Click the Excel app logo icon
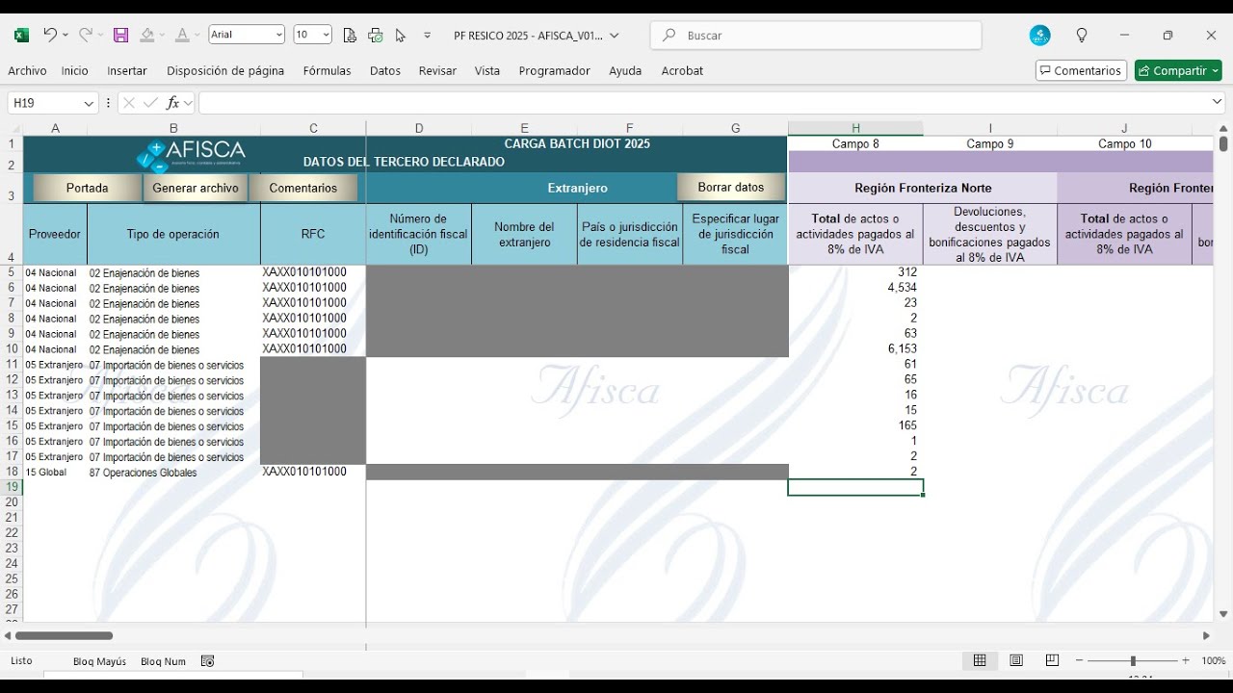This screenshot has height=693, width=1233. click(x=21, y=35)
